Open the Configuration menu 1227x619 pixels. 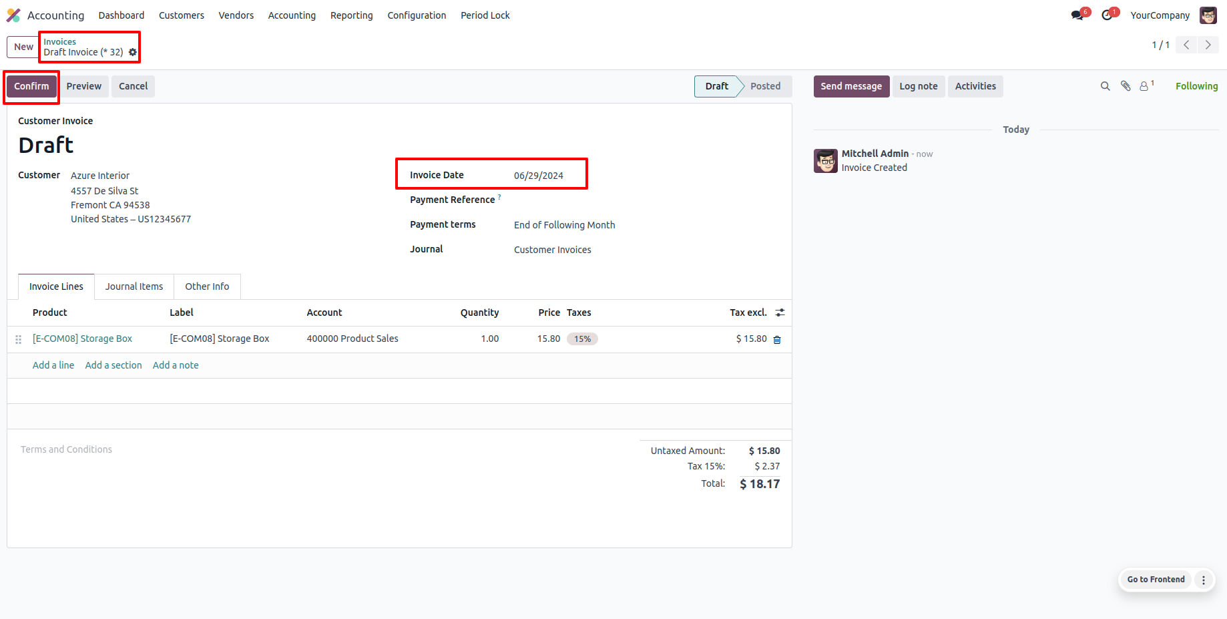click(417, 15)
